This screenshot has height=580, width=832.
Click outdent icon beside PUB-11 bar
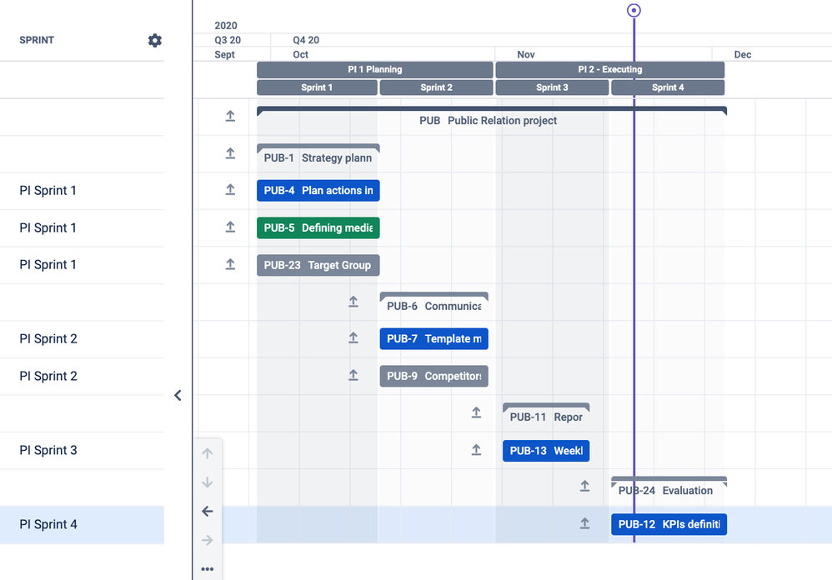click(x=477, y=412)
